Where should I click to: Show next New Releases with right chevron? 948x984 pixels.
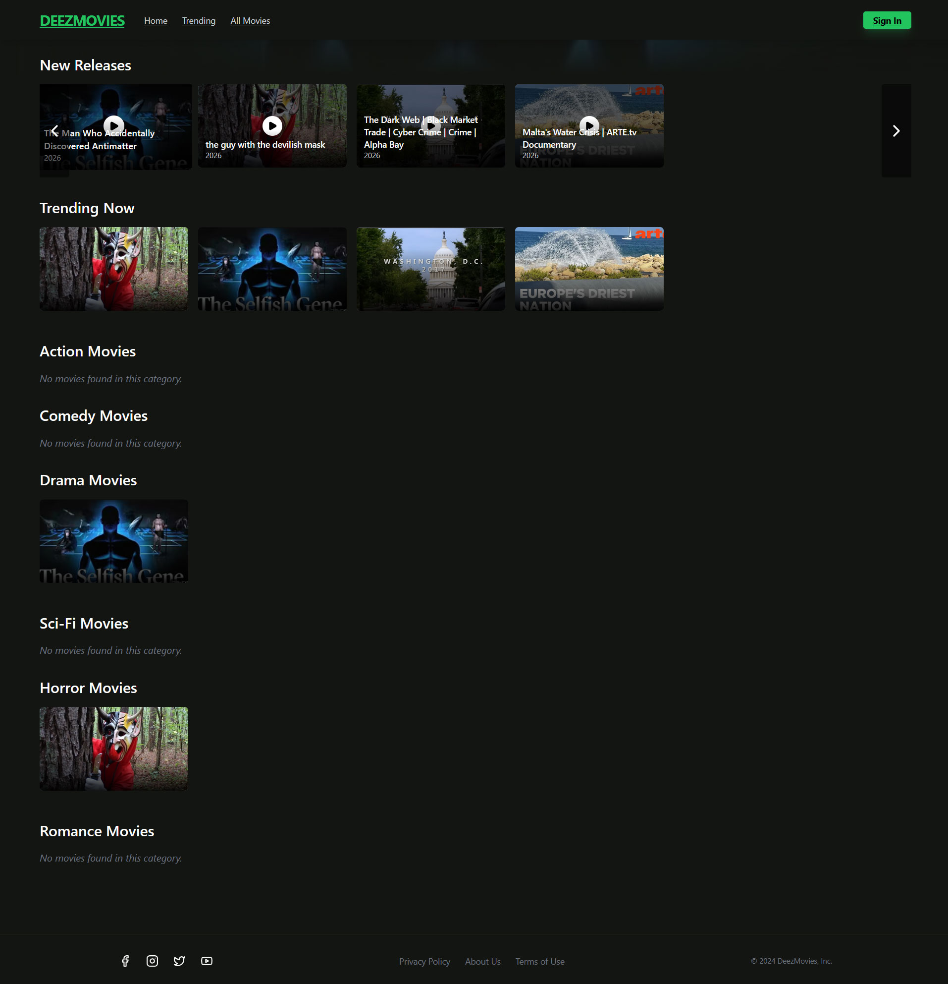(896, 131)
